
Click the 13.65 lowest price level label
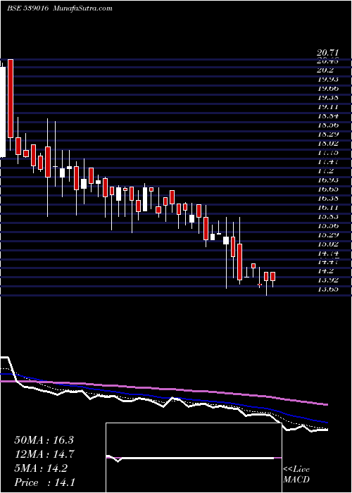coord(328,289)
